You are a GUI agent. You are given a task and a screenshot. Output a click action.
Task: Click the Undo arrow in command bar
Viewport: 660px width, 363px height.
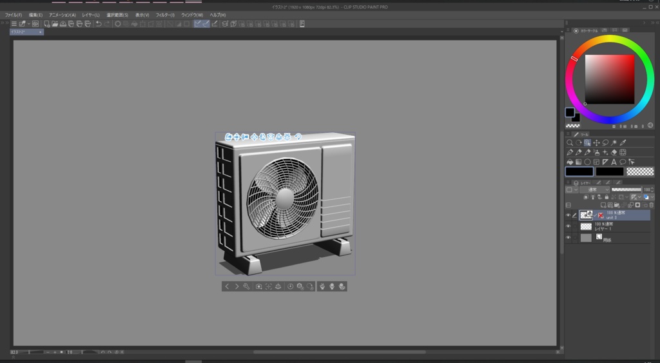pos(98,24)
